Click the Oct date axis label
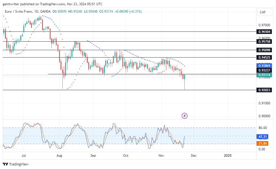The width and height of the screenshot is (276, 169). coord(126,156)
